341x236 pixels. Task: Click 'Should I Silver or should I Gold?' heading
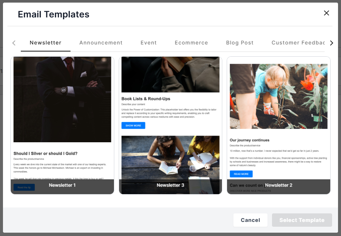45,153
